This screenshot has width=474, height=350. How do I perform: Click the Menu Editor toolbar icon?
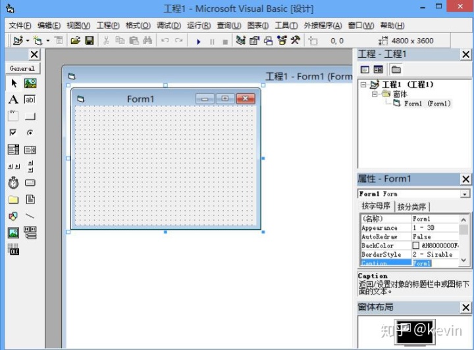(59, 41)
